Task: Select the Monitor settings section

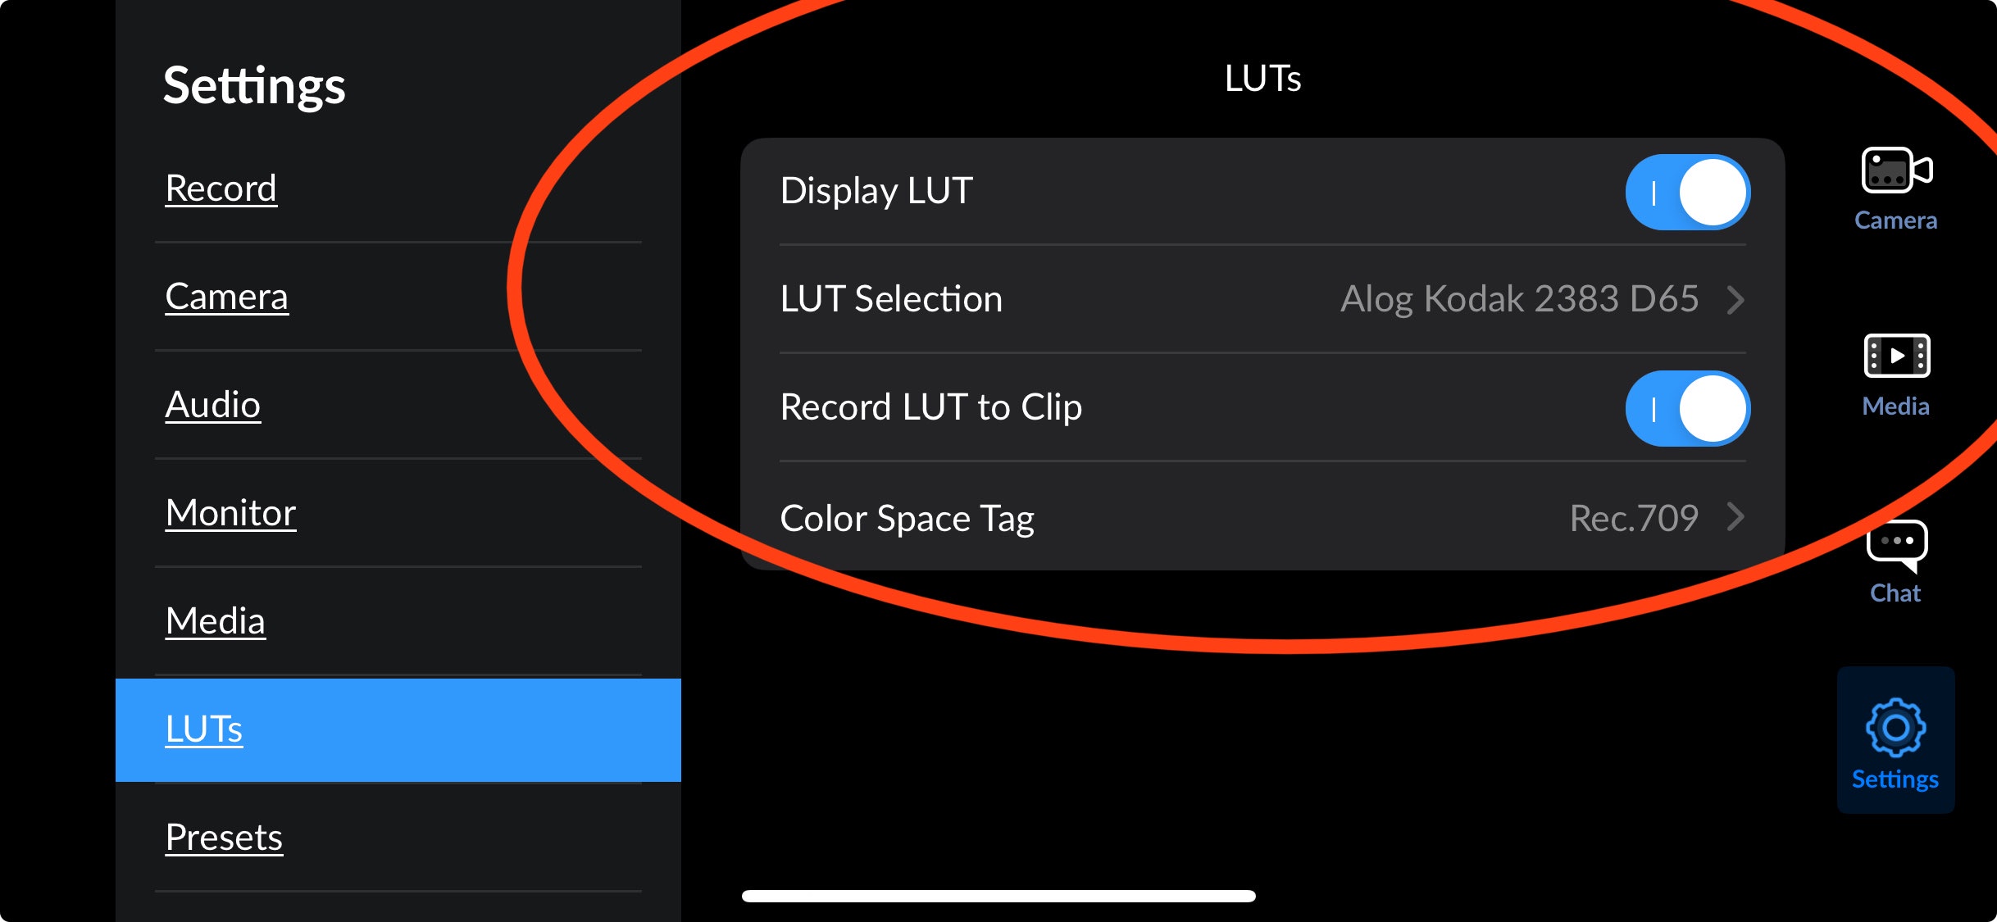Action: [230, 513]
